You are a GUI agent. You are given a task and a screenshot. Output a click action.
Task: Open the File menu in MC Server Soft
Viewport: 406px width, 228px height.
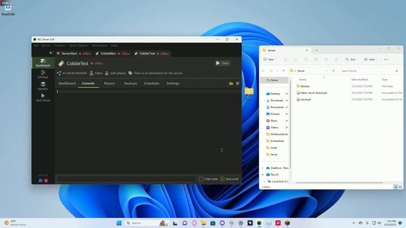(36, 46)
